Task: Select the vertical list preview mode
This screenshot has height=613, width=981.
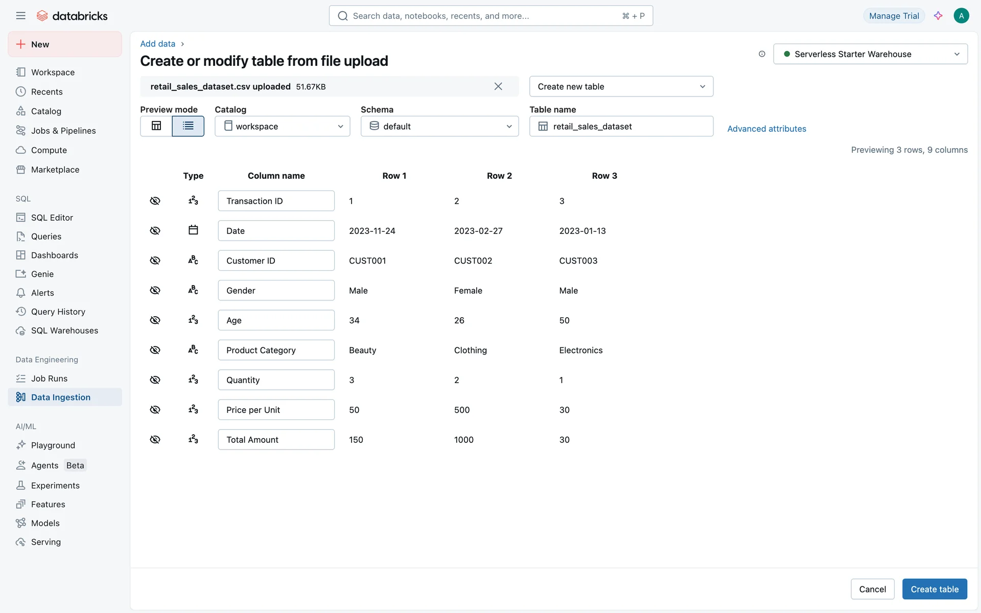Action: coord(188,126)
